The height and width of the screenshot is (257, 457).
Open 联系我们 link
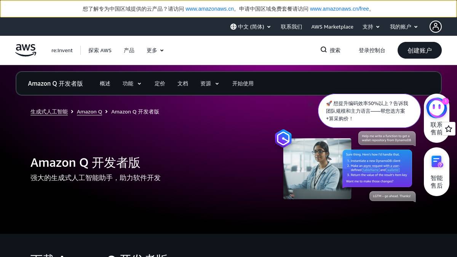(291, 27)
